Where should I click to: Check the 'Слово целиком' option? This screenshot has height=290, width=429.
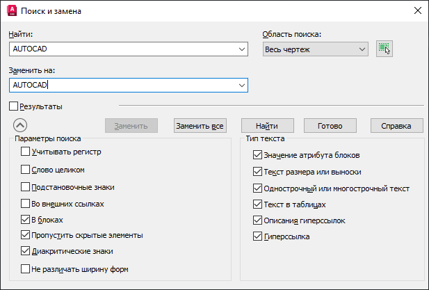(x=26, y=169)
